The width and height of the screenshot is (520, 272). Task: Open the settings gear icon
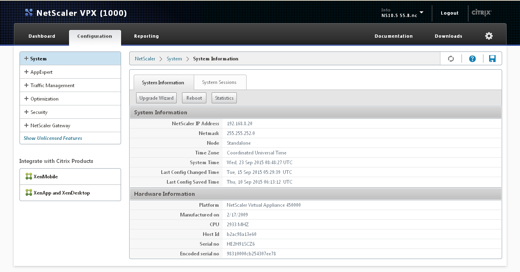[489, 36]
